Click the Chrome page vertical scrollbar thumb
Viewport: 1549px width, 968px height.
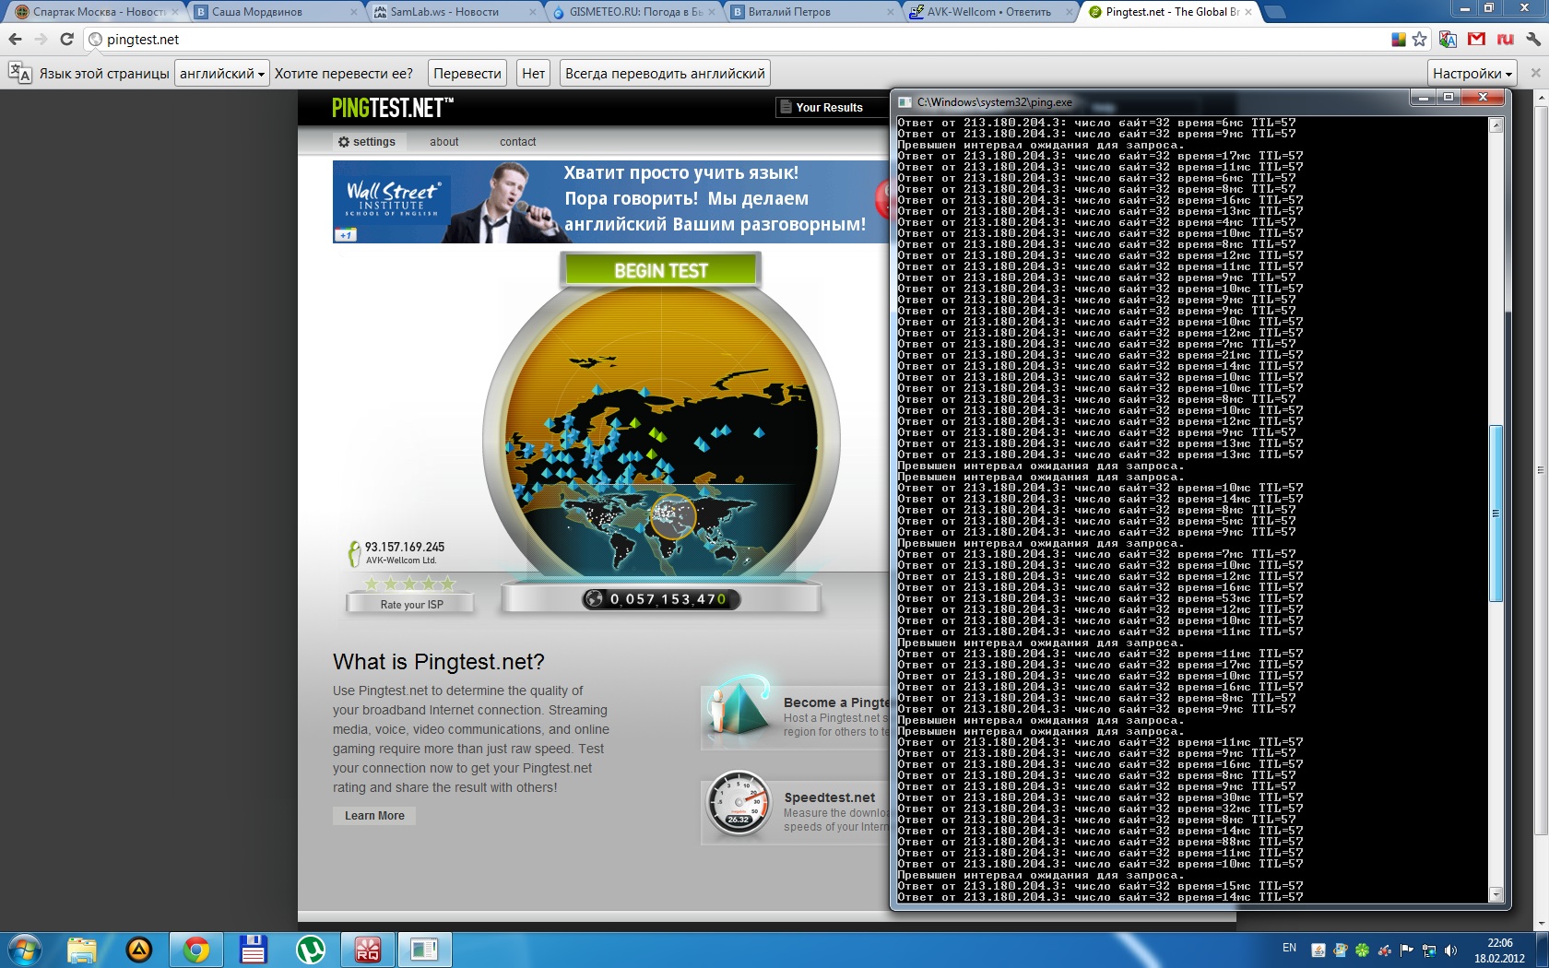(x=1541, y=471)
